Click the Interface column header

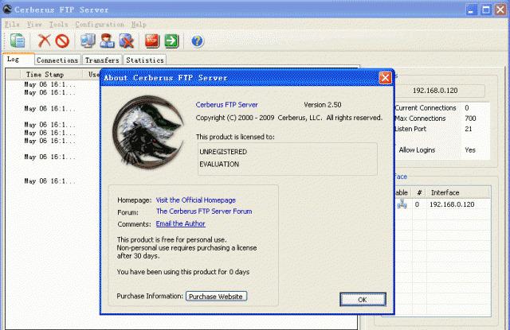click(458, 192)
